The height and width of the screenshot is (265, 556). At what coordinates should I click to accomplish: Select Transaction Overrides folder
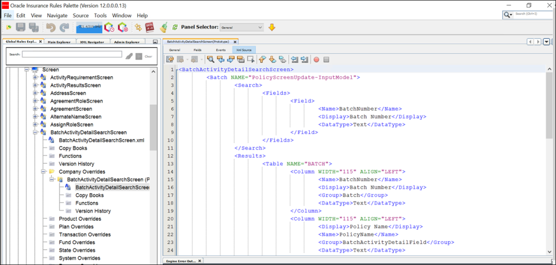[x=84, y=235]
